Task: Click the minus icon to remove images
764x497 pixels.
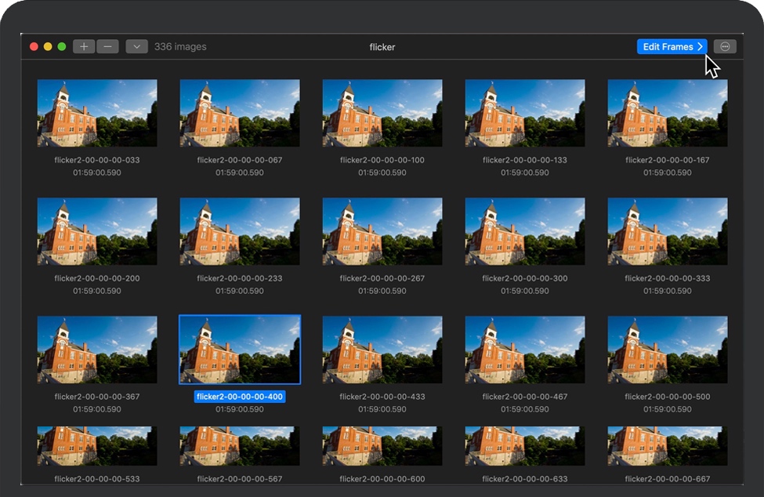Action: click(x=107, y=47)
